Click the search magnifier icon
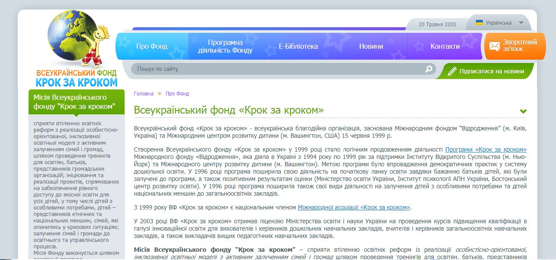The height and width of the screenshot is (260, 556). point(429,69)
